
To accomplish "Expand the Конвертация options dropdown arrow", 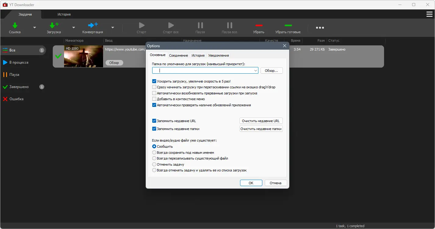I will [x=112, y=27].
